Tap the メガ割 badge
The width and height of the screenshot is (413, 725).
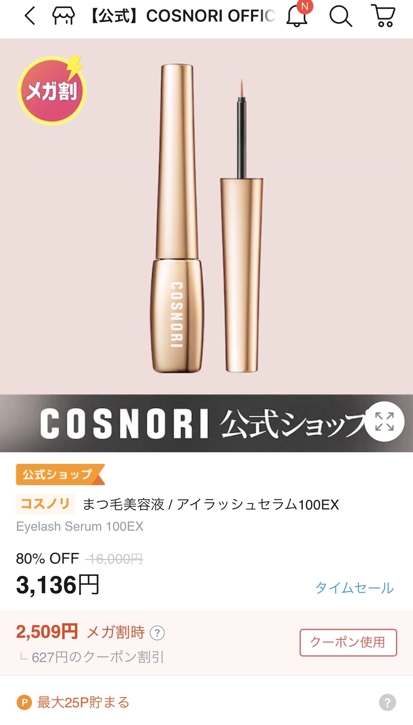[x=52, y=91]
